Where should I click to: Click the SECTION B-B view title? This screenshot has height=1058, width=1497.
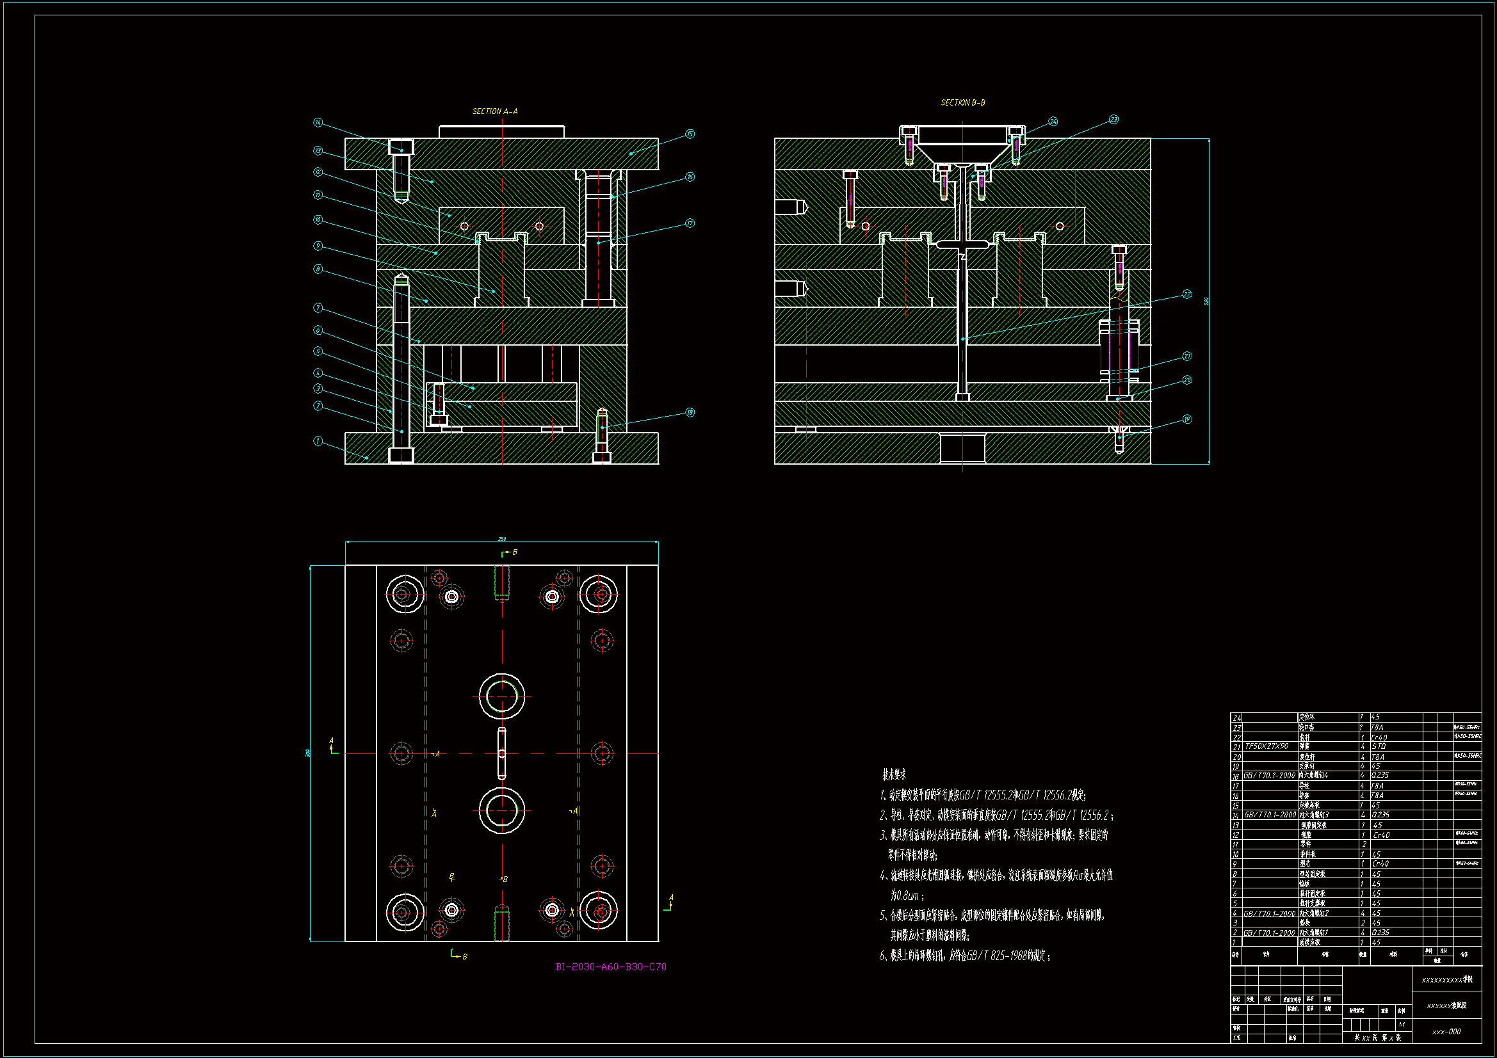click(962, 102)
